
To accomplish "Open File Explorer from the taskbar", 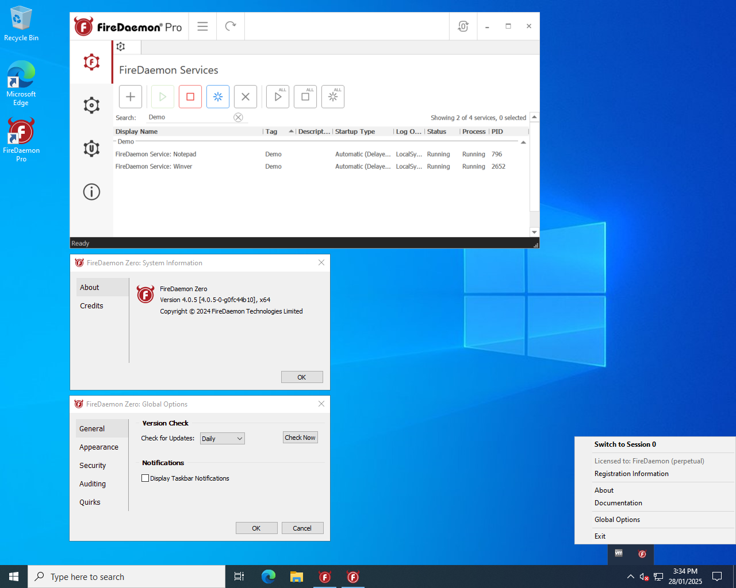I will 297,577.
